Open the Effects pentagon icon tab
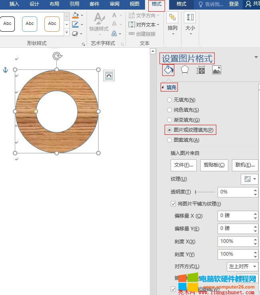260x295 pixels. tap(184, 70)
